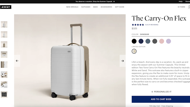
Task: Select the open black suitcase thumbnail
Action: [x=4, y=95]
